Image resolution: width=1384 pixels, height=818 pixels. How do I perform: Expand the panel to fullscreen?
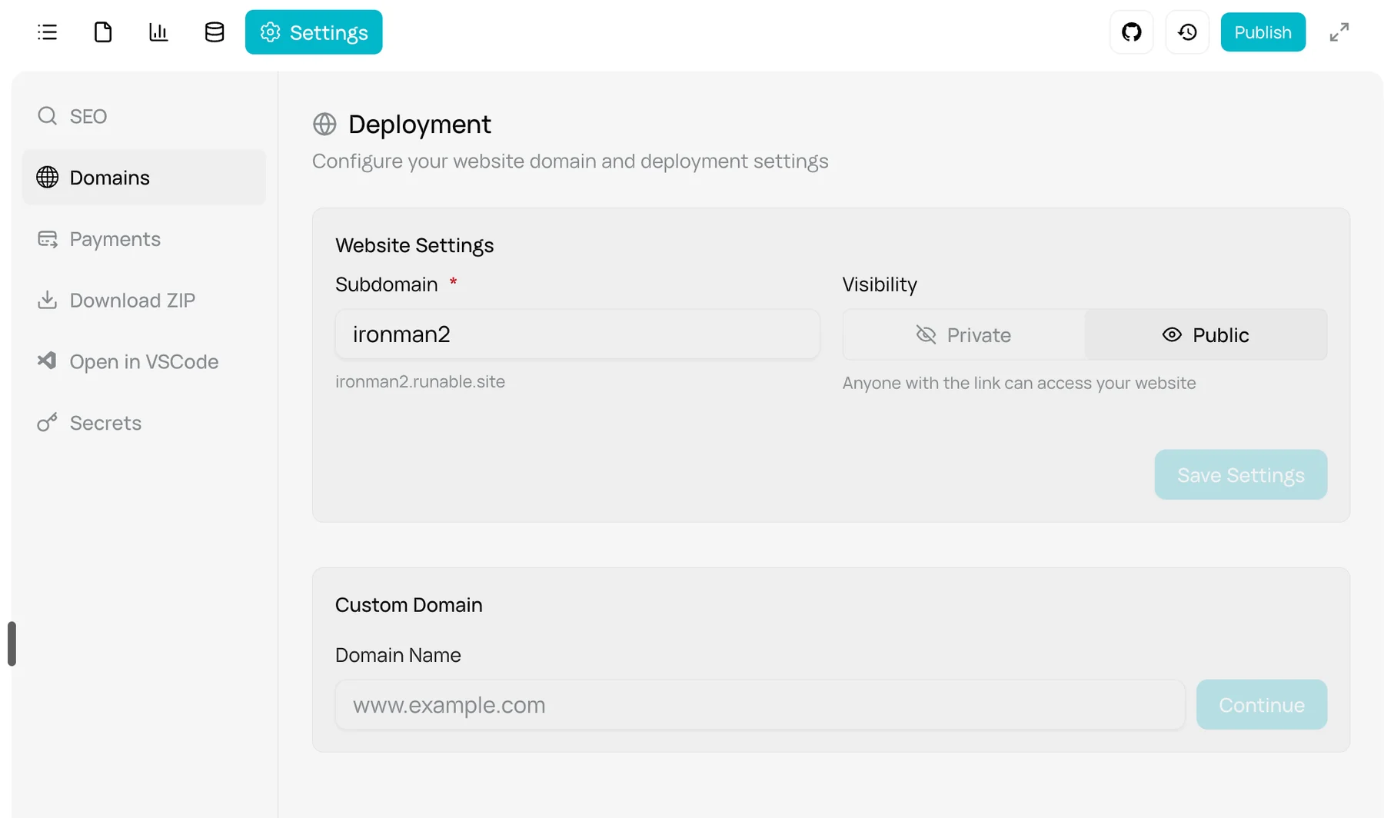1339,32
